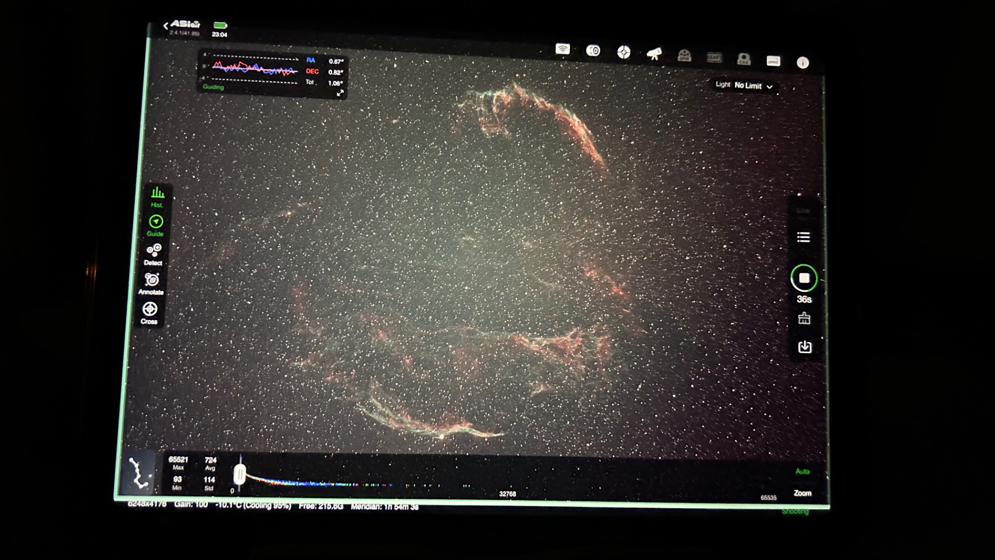Open the main camera settings icon
Screen dimensions: 995x560
pyautogui.click(x=593, y=51)
